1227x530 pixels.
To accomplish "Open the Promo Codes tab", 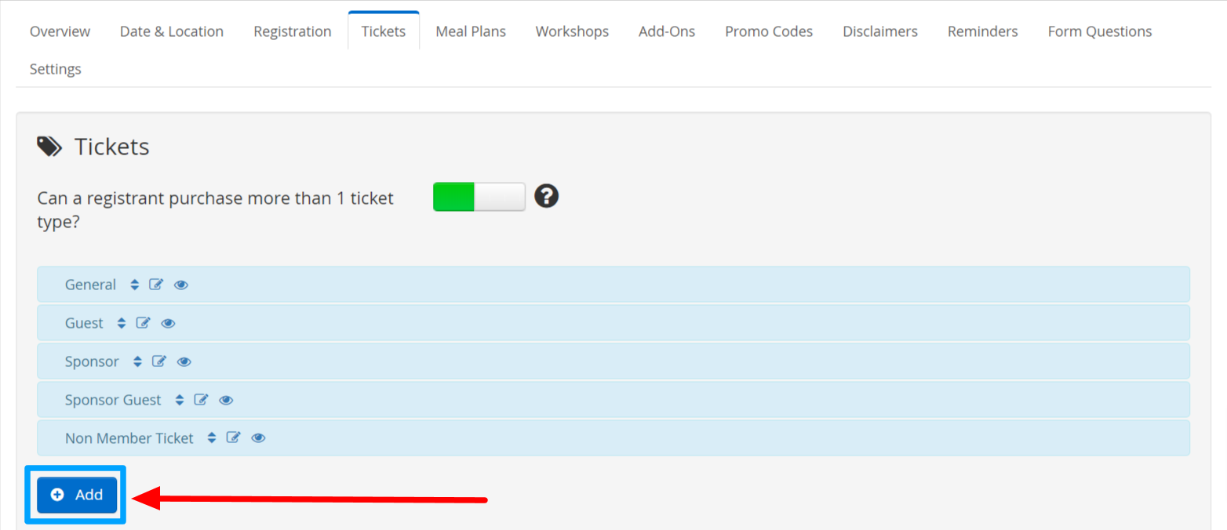I will (x=769, y=31).
